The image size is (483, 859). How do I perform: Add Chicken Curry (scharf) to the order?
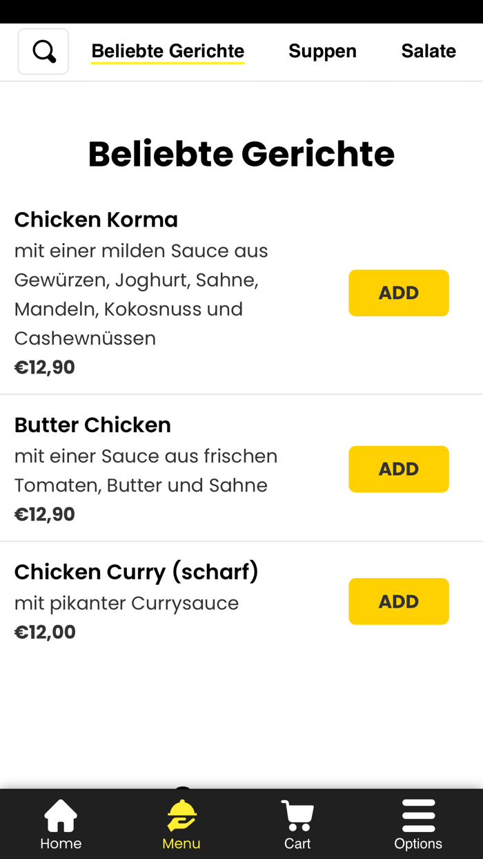[x=399, y=601]
